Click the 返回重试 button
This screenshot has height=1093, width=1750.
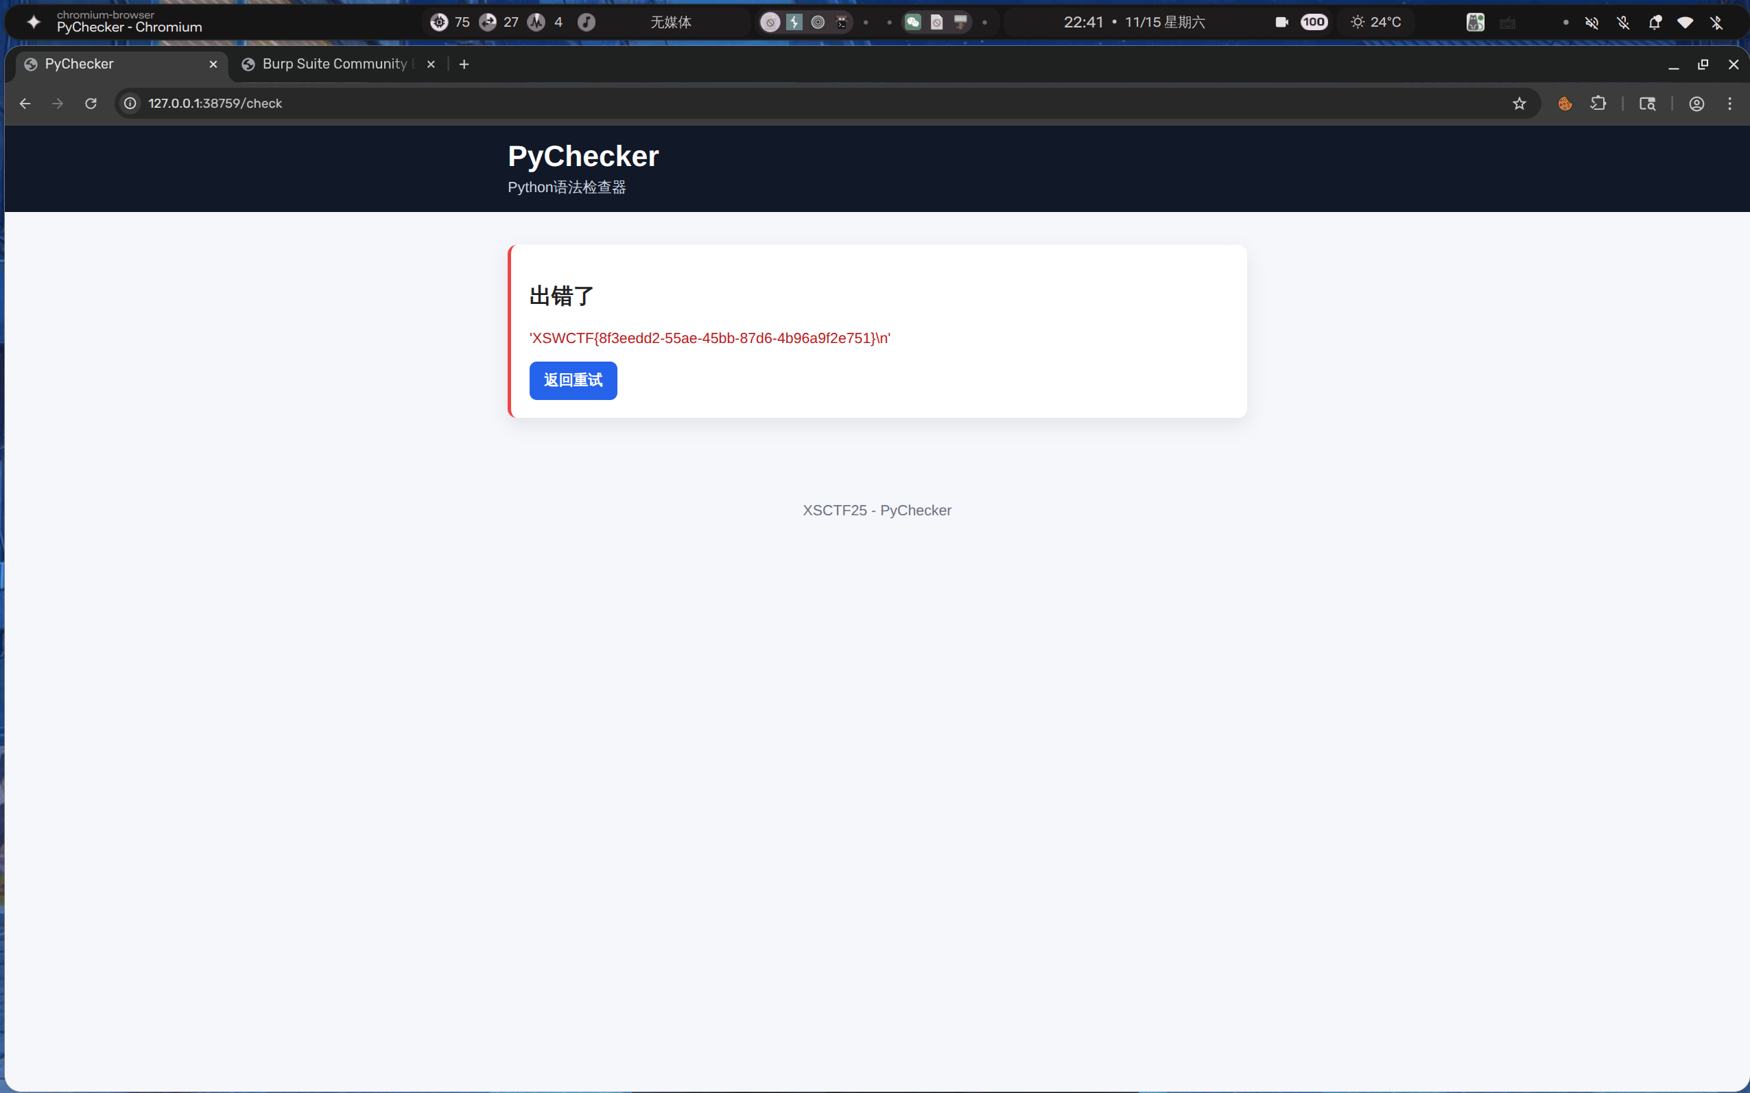click(x=572, y=380)
